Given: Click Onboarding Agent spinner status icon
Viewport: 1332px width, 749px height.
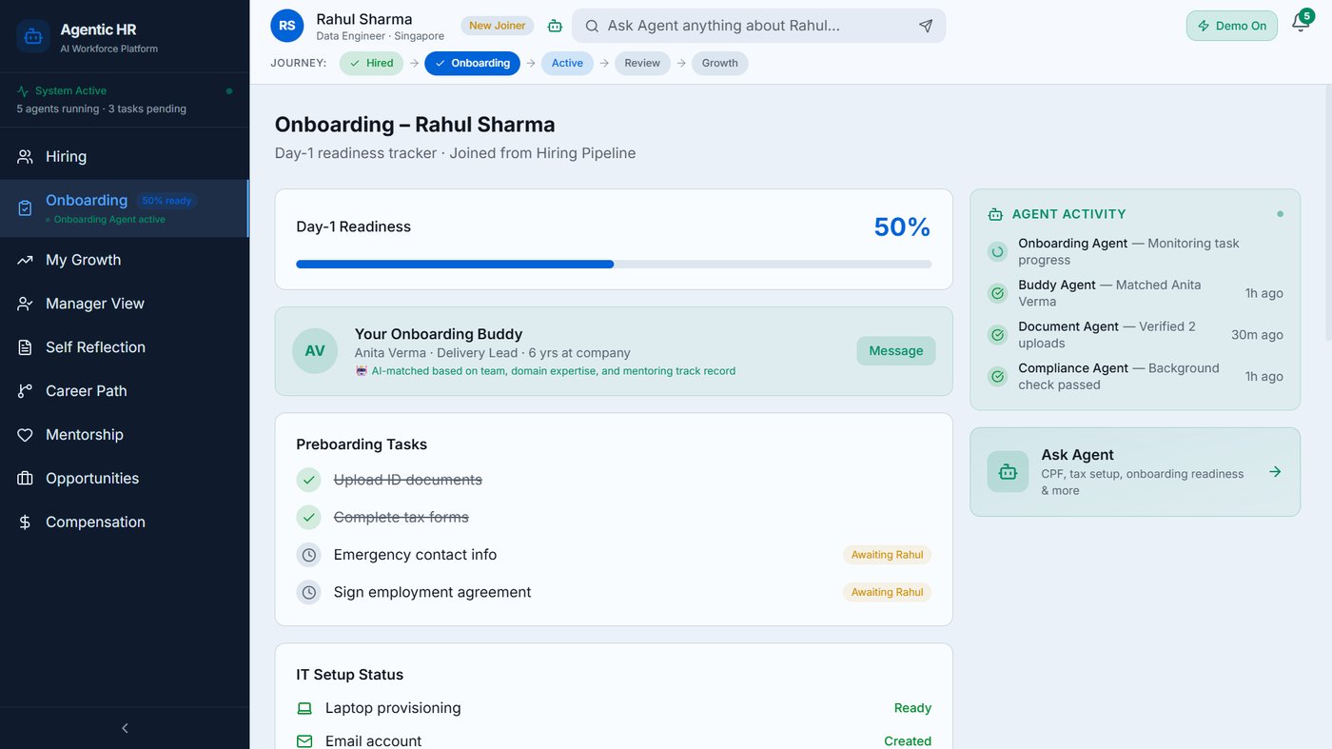Looking at the screenshot, I should (x=997, y=252).
